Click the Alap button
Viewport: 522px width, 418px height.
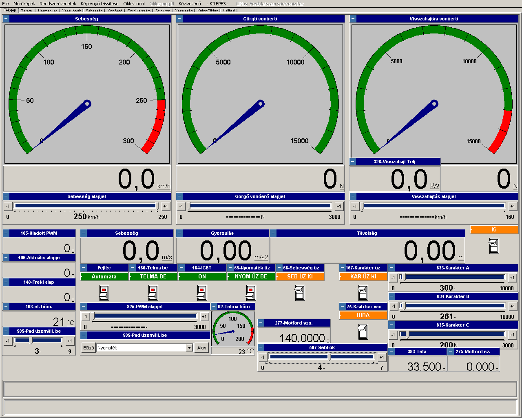(202, 348)
